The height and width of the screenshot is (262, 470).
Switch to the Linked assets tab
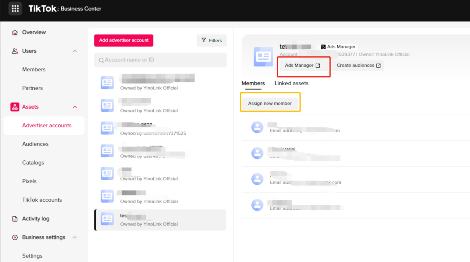tap(291, 83)
